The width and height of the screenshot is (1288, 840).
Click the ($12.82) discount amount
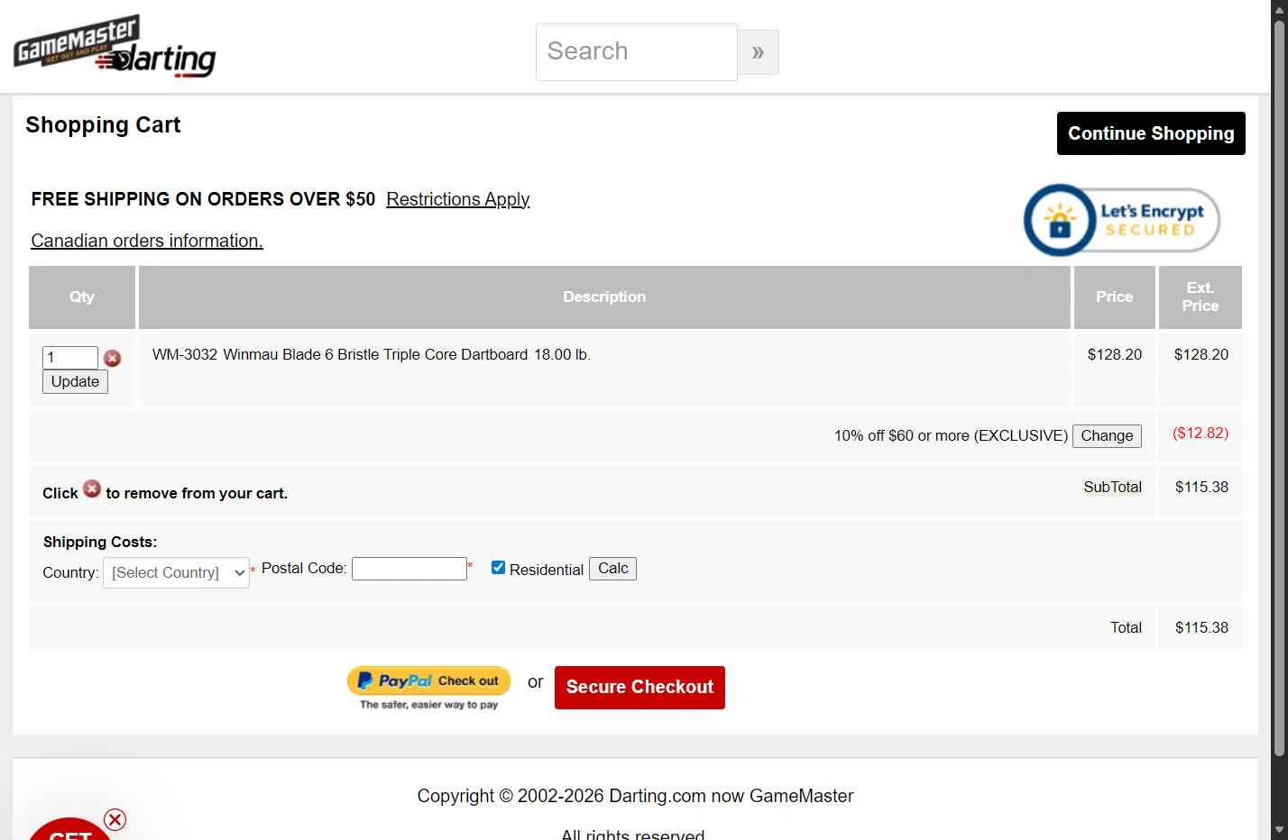(1201, 433)
